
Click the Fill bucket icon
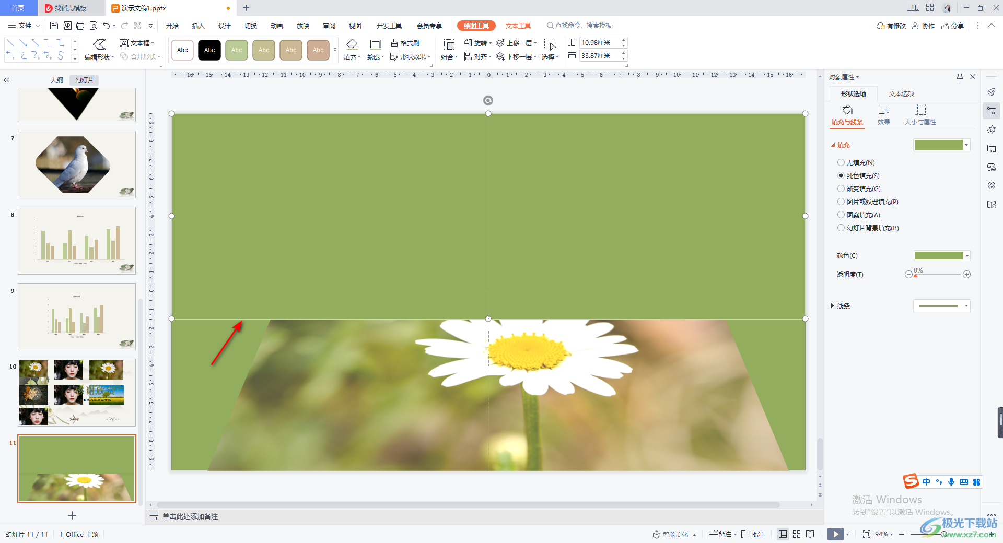[352, 44]
